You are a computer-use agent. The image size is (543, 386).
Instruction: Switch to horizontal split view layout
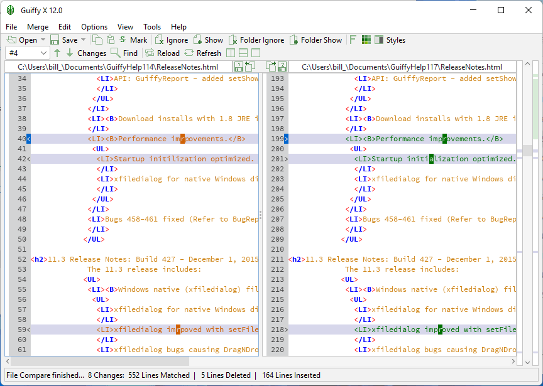click(243, 53)
